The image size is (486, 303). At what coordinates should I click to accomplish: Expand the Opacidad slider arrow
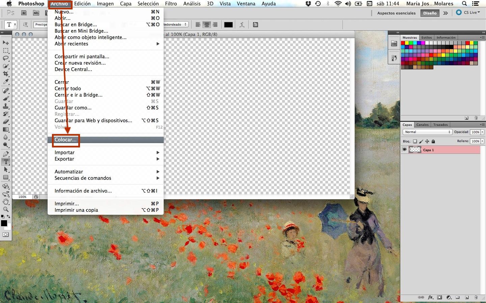(482, 132)
